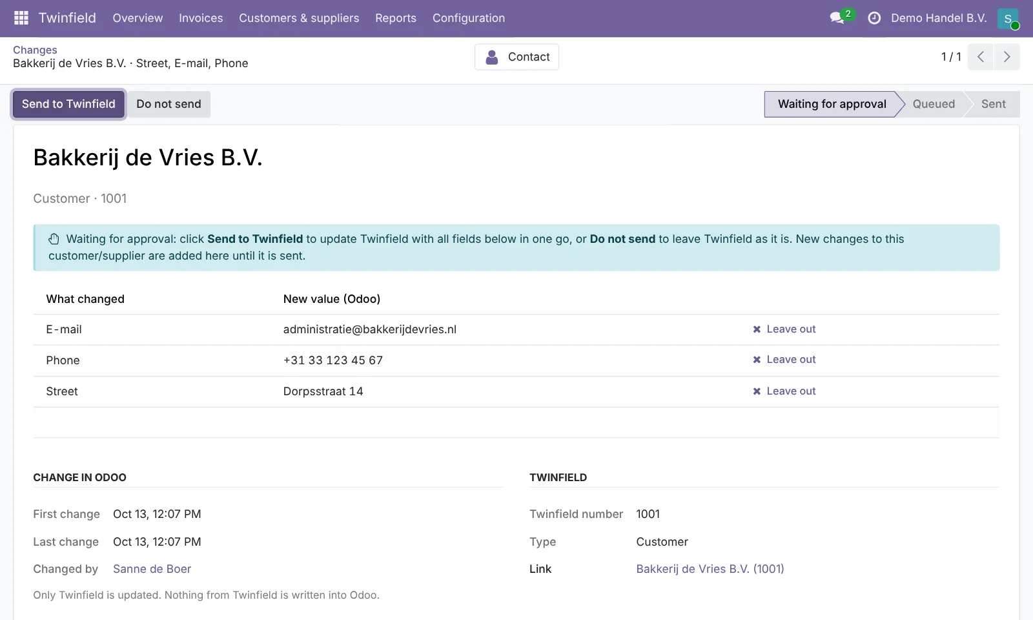Open the Configuration menu

tap(469, 18)
